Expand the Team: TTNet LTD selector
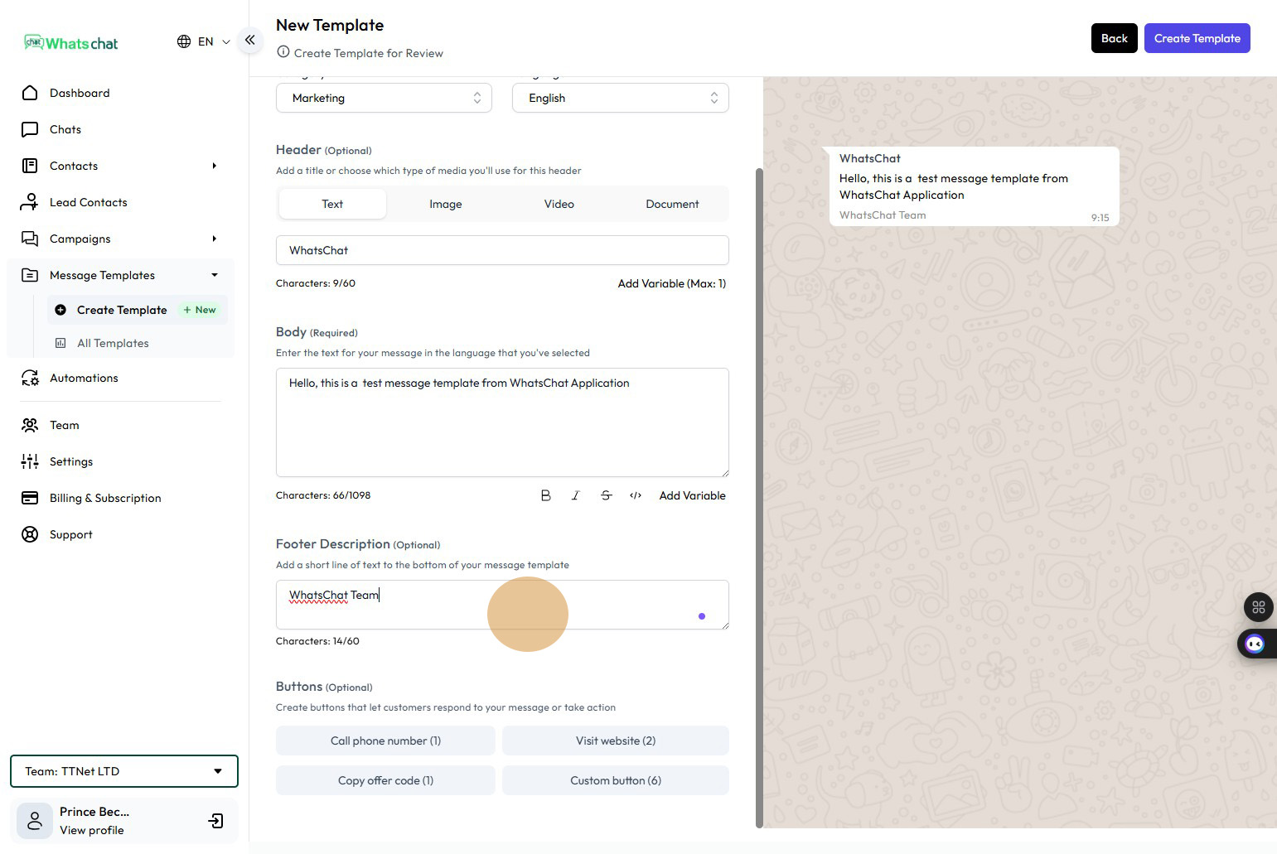 tap(124, 771)
